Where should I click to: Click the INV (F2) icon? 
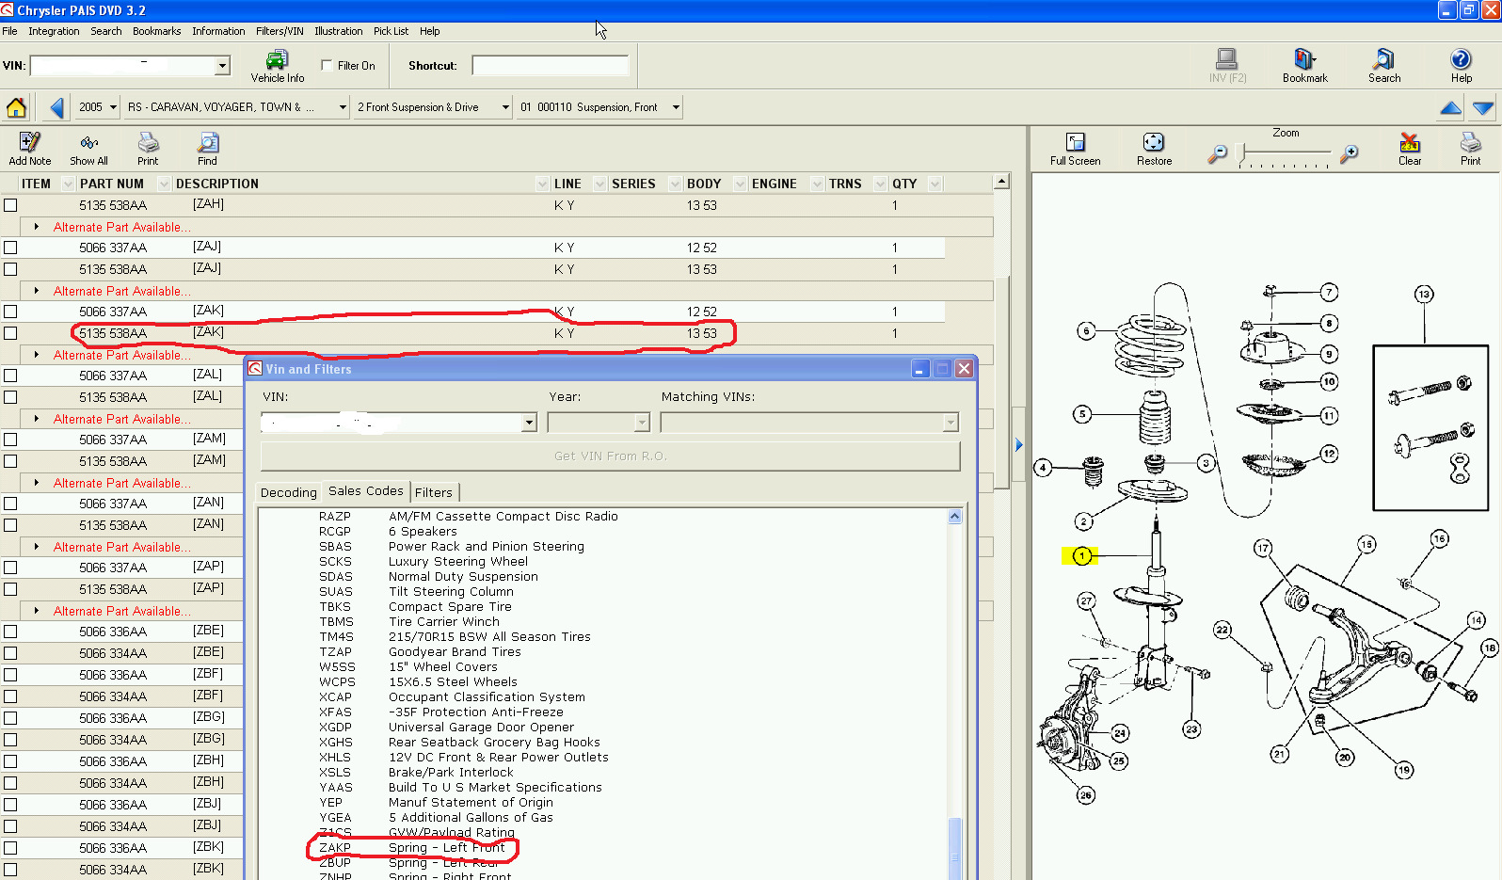pyautogui.click(x=1227, y=66)
